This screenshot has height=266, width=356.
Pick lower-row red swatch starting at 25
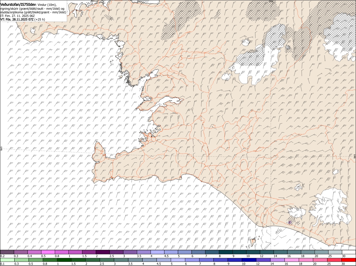[x=334, y=260]
